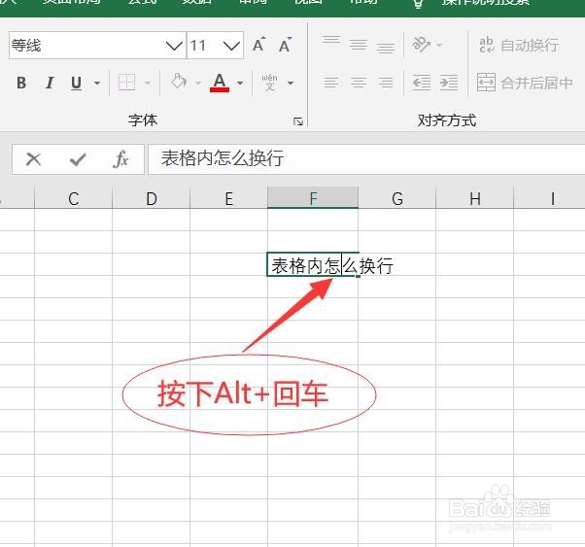Click the text orientation icon
The width and height of the screenshot is (585, 547).
pos(421,45)
